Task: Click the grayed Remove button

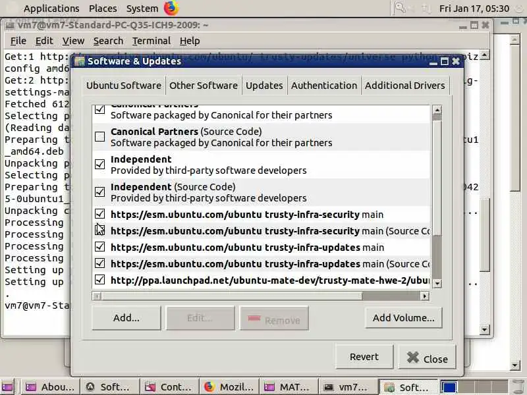Action: (274, 319)
